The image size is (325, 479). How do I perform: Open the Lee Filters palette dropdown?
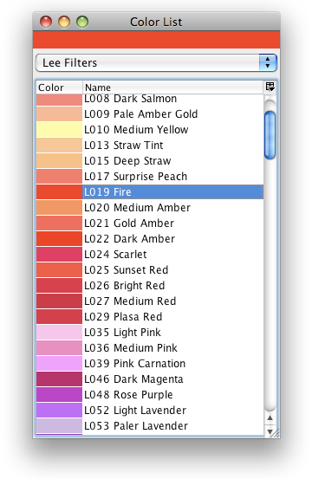[156, 63]
